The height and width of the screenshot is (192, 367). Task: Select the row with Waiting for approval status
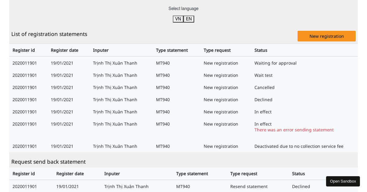pos(183,63)
